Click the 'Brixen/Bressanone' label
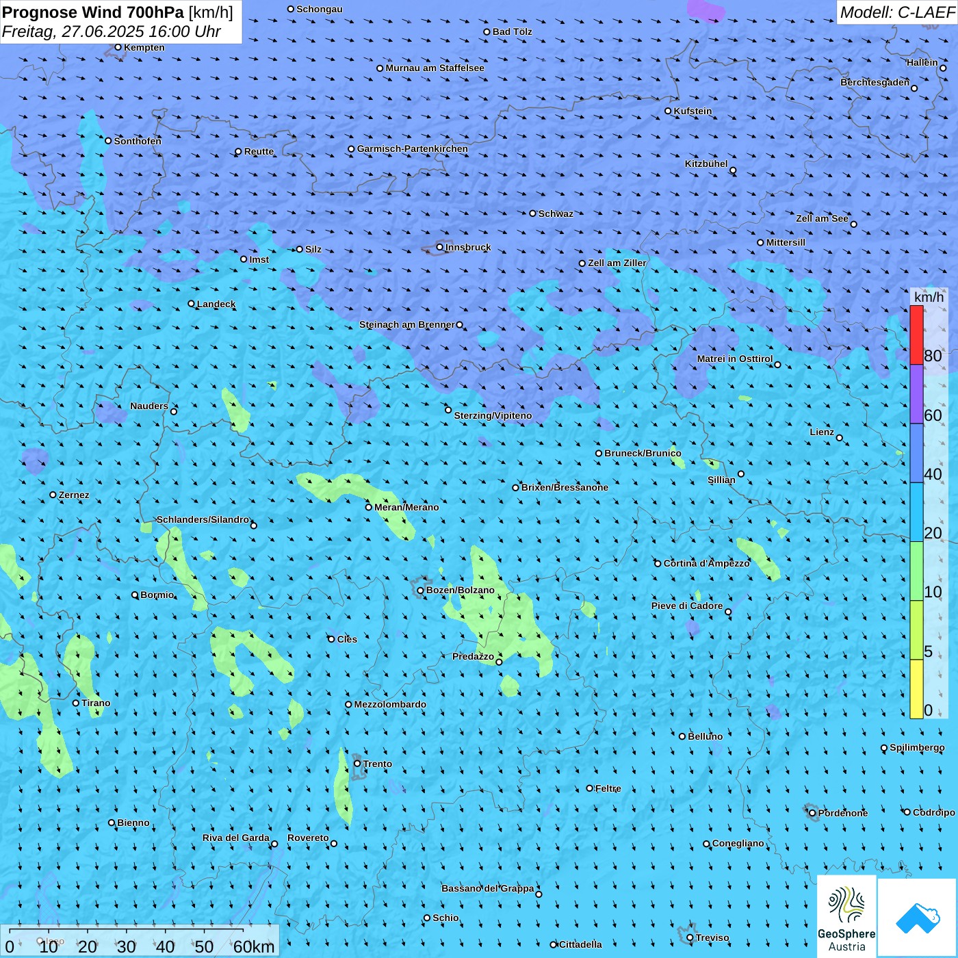Viewport: 958px width, 958px height. pos(565,487)
